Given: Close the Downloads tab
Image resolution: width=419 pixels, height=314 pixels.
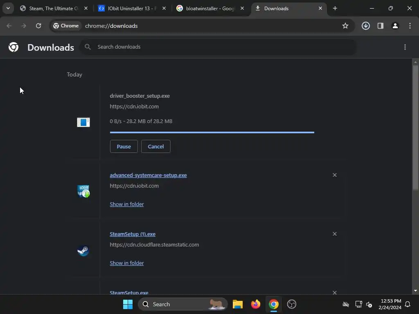Looking at the screenshot, I should point(320,8).
